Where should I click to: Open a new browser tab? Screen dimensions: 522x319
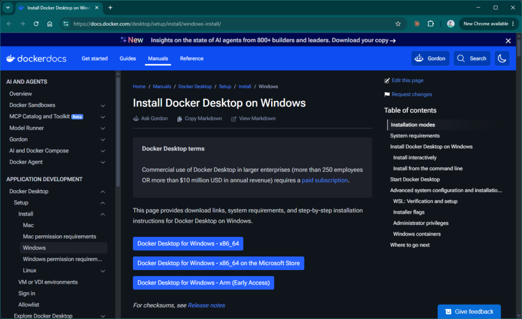click(x=110, y=8)
